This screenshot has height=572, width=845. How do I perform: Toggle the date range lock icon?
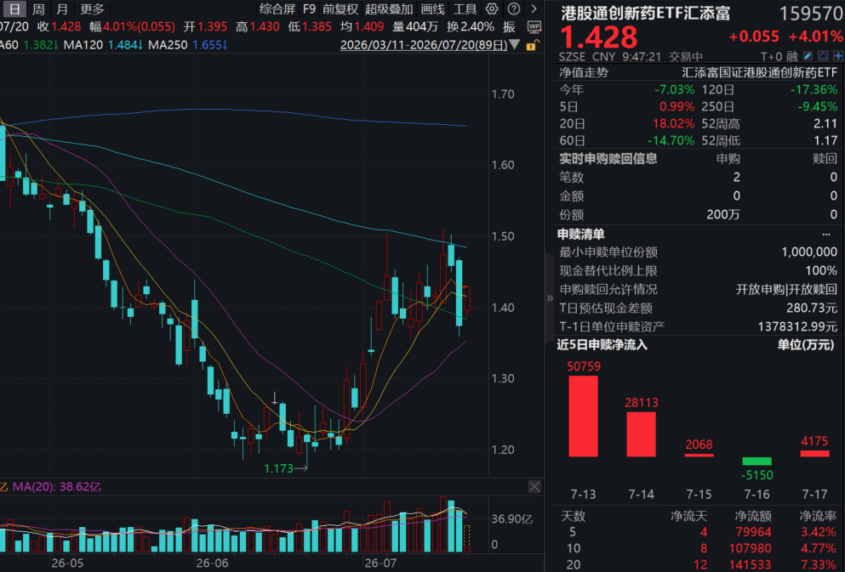[x=533, y=45]
